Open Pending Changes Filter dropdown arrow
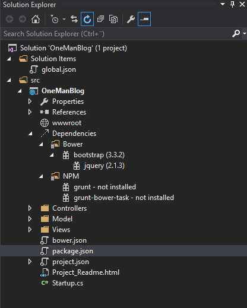This screenshot has height=308, width=247. [64, 19]
